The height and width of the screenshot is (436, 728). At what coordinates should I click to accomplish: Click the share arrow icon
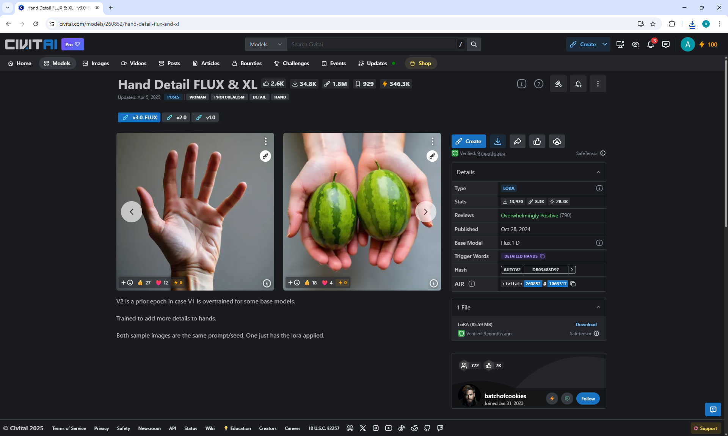[517, 141]
